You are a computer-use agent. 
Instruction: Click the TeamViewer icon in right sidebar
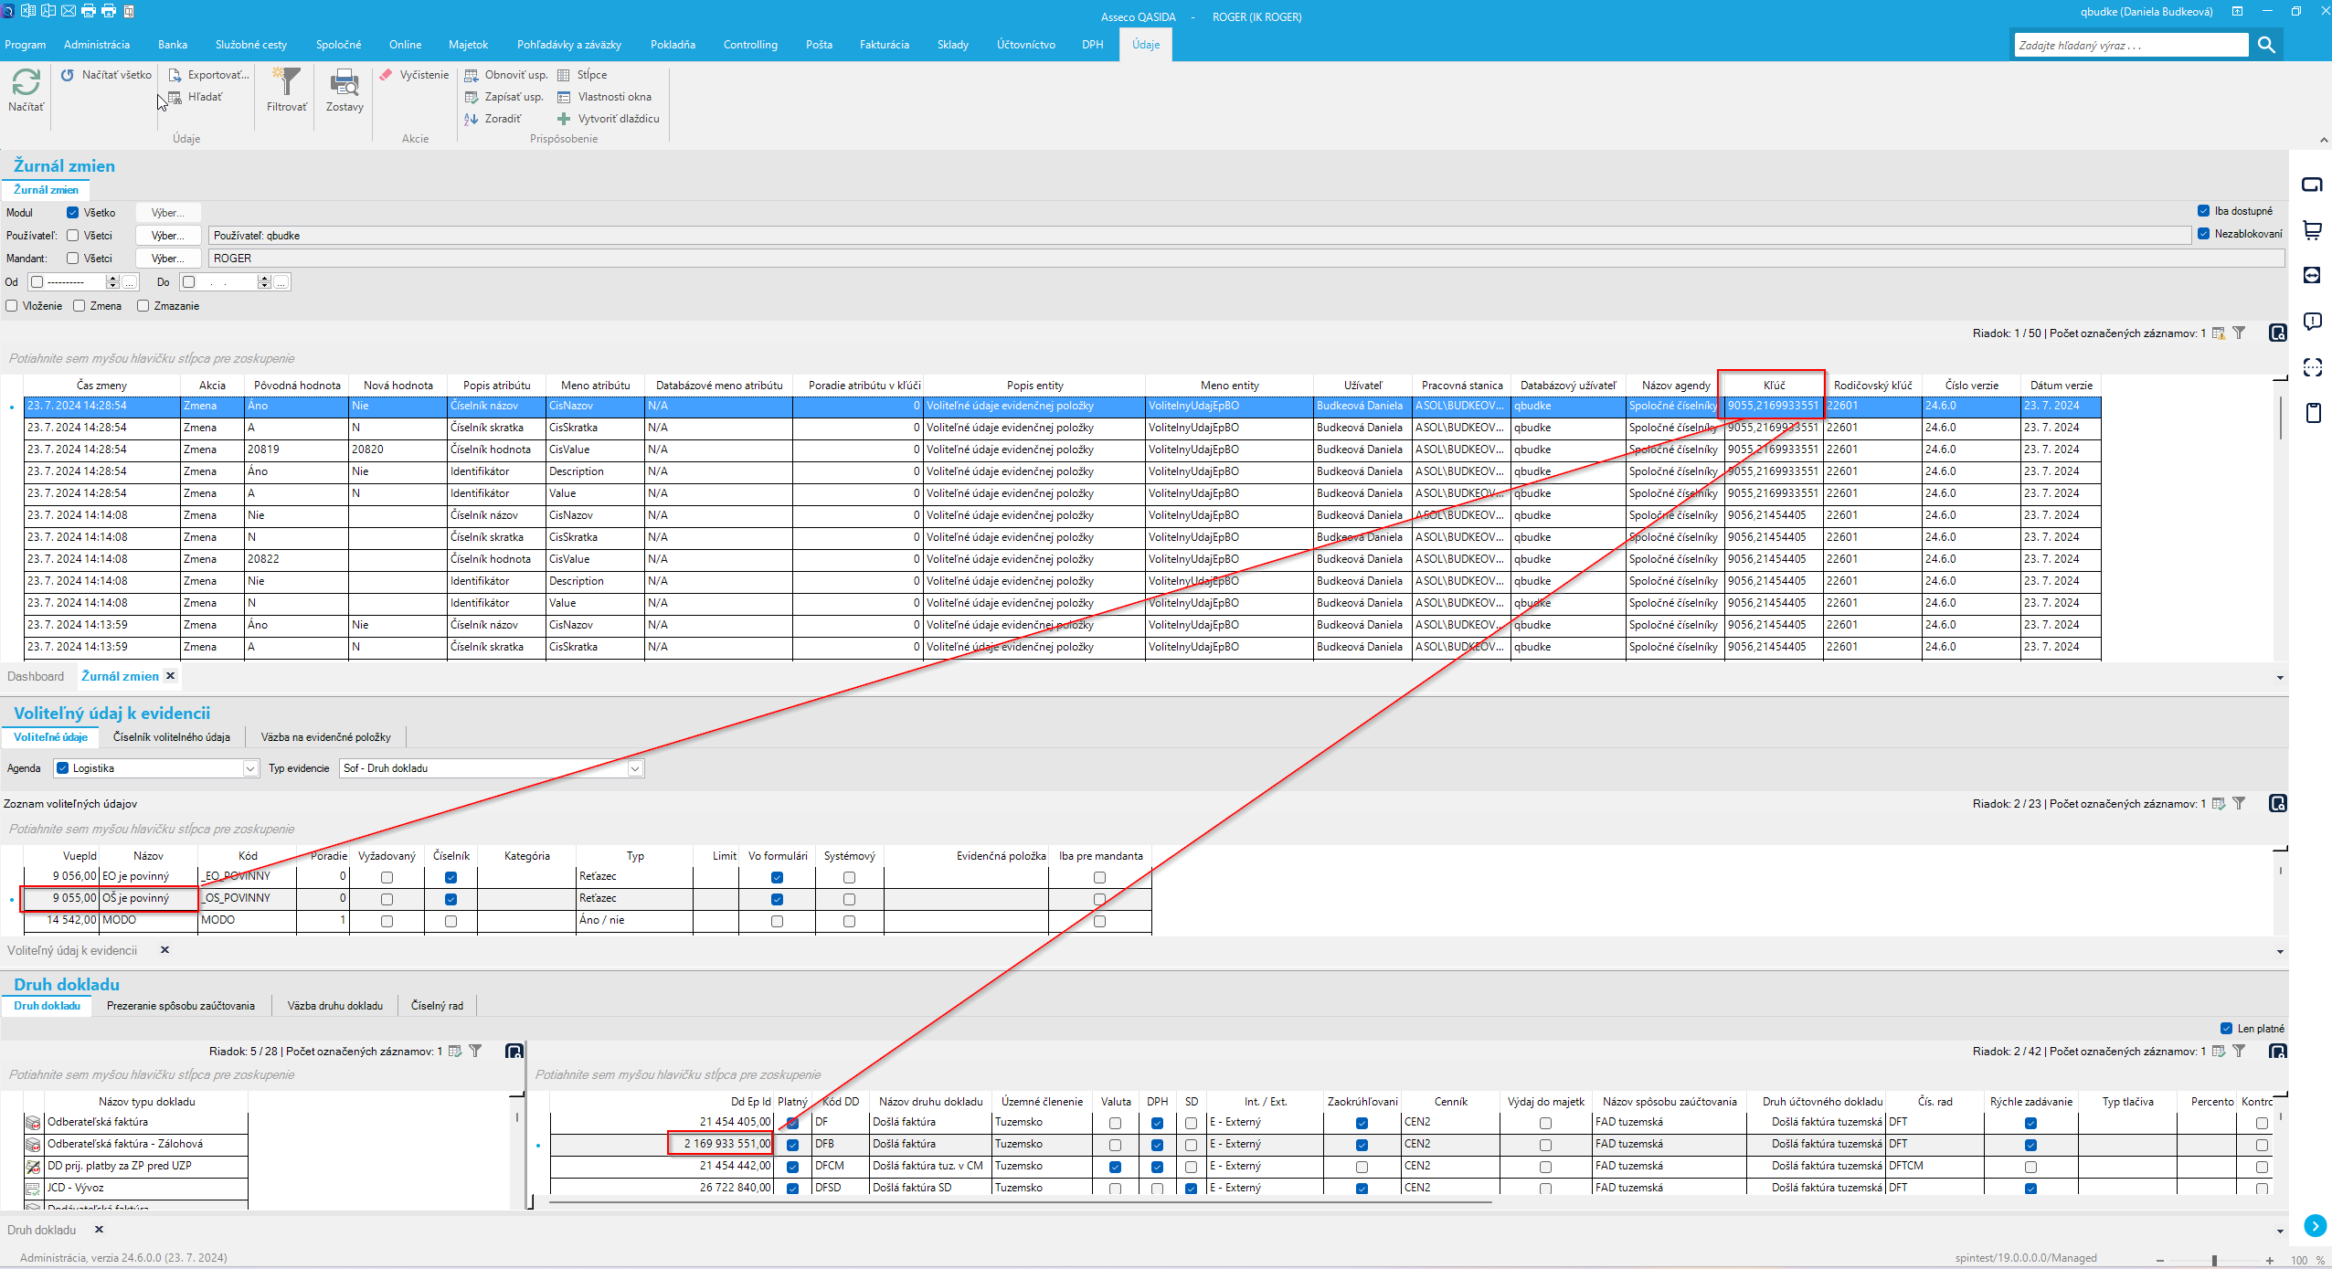coord(2313,276)
